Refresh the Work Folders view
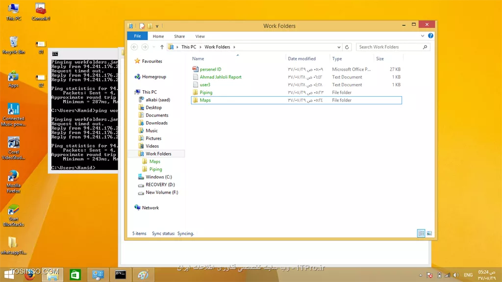Viewport: 502px width, 282px height. coord(347,47)
